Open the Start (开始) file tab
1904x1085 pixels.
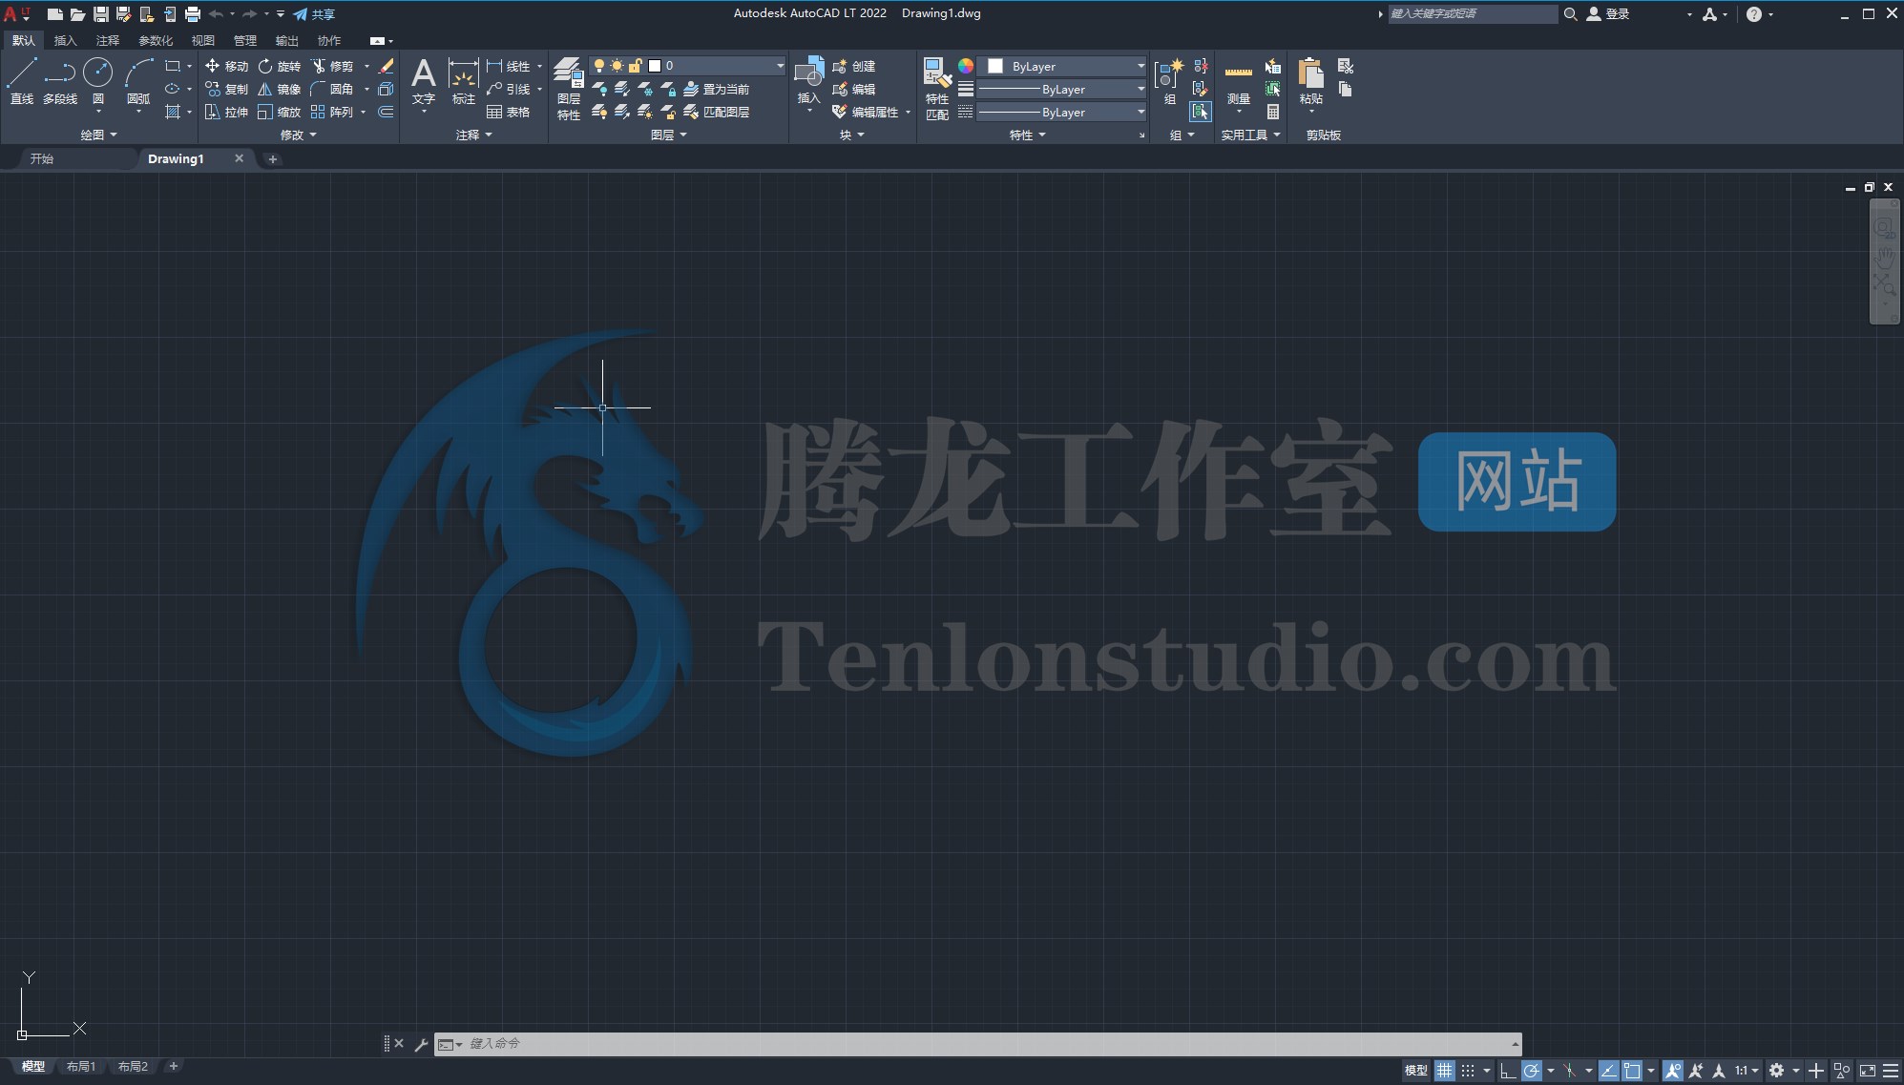tap(42, 158)
